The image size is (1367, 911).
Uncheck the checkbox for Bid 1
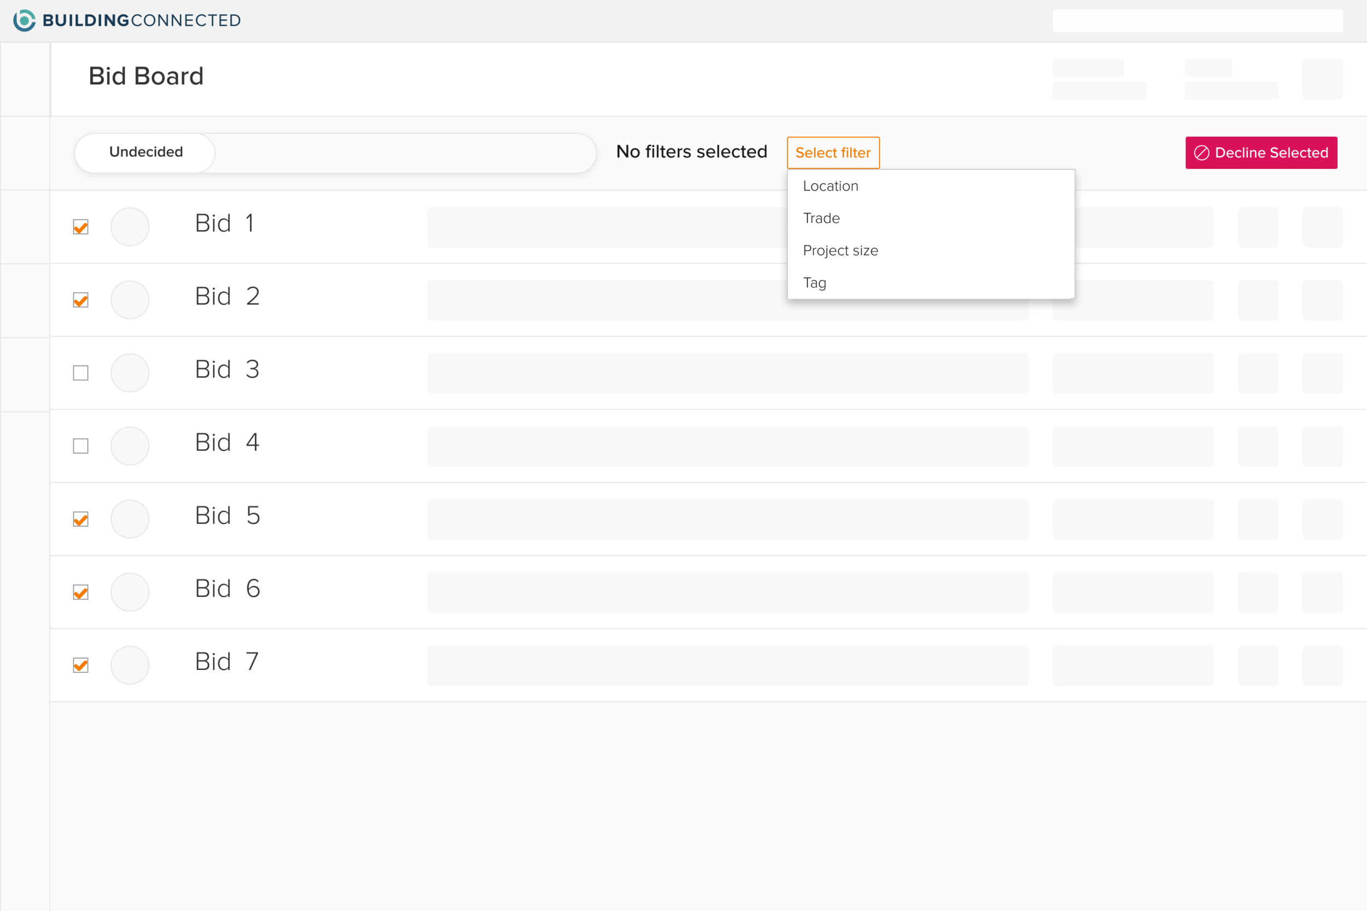pyautogui.click(x=80, y=227)
